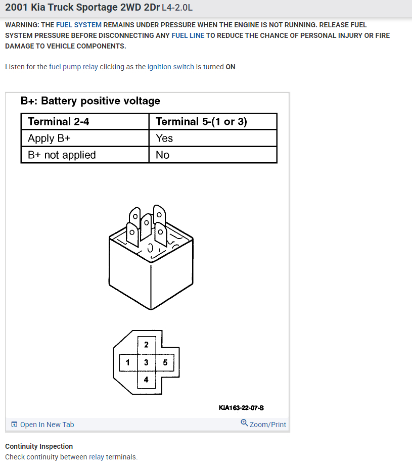Click the Zoom/Print text link
This screenshot has height=468, width=412.
268,425
